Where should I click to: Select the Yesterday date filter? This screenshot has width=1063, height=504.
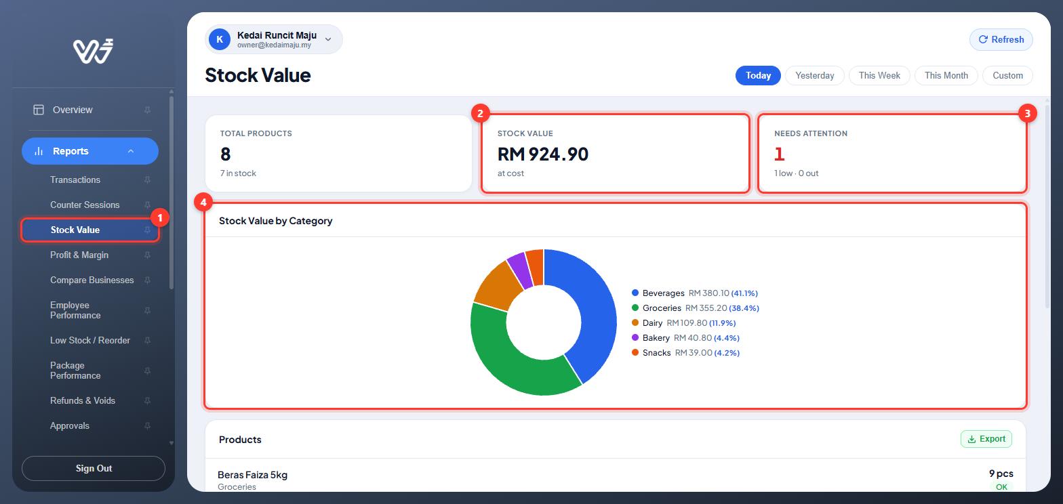coord(814,75)
